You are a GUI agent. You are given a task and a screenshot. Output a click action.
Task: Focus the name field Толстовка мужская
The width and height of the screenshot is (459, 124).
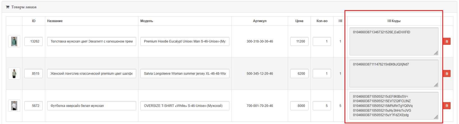pyautogui.click(x=92, y=41)
